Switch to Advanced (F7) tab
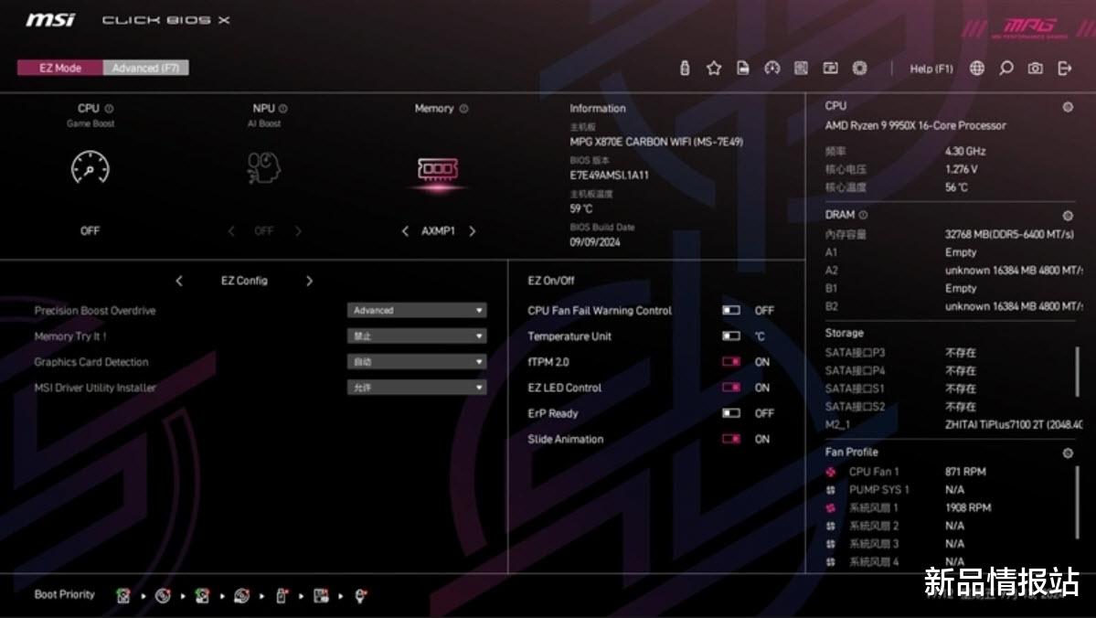The image size is (1096, 618). 145,68
